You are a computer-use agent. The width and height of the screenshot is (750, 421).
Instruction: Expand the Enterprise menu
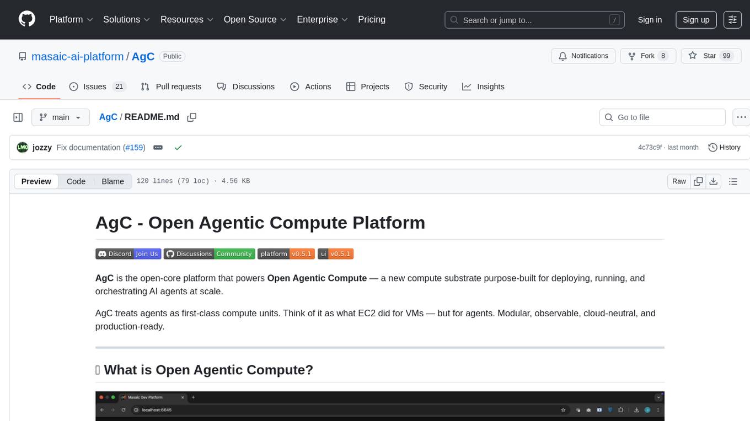322,19
